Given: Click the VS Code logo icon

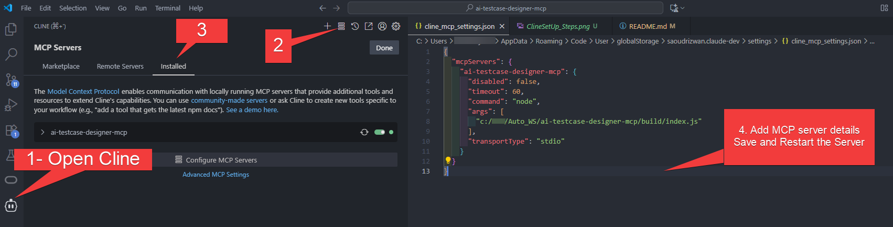Looking at the screenshot, I should click(x=8, y=8).
